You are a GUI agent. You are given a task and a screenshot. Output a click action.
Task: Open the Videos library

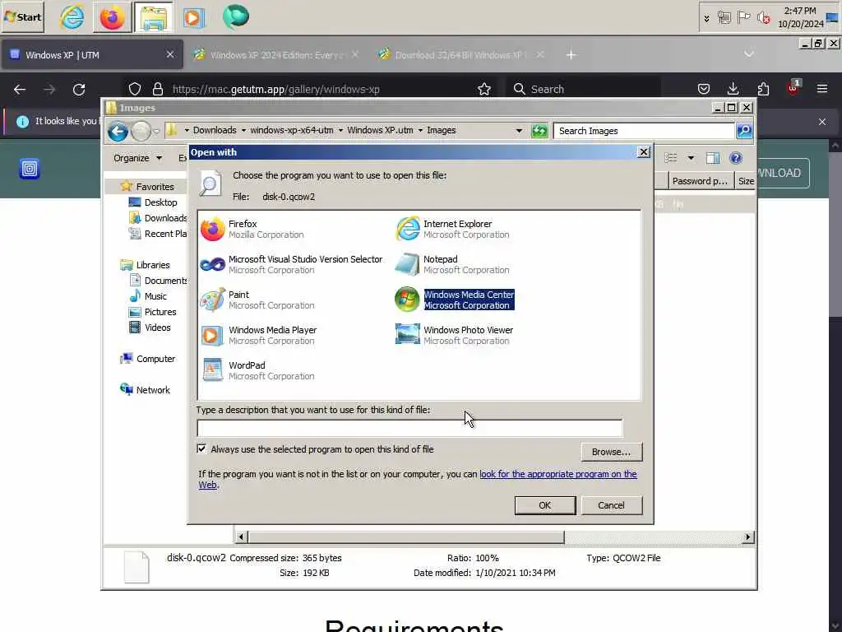coord(150,328)
